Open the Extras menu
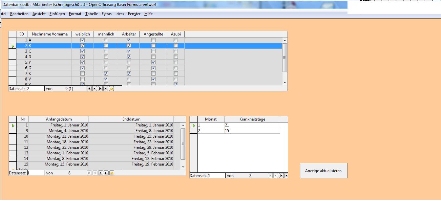 pyautogui.click(x=107, y=14)
